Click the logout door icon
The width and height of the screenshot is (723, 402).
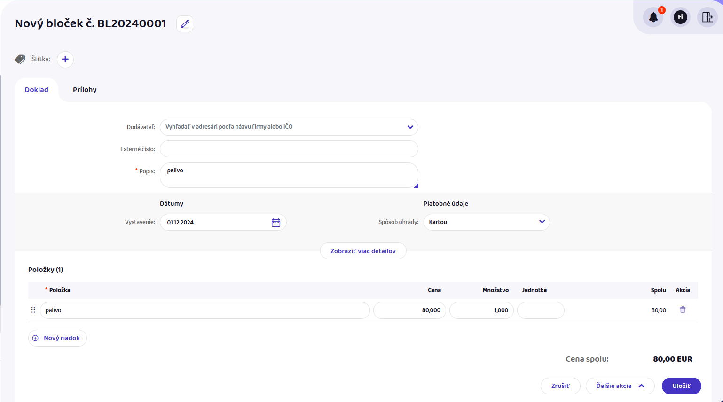[707, 17]
